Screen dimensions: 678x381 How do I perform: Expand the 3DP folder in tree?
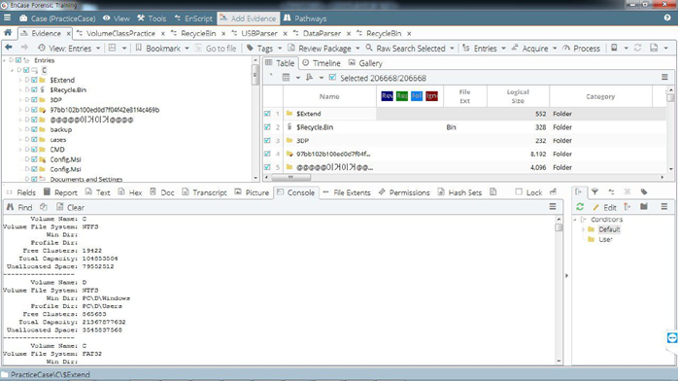pyautogui.click(x=20, y=100)
